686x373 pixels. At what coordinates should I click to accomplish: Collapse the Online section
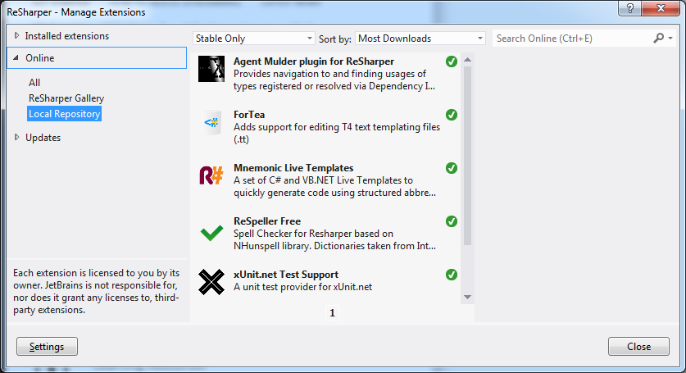(x=17, y=58)
